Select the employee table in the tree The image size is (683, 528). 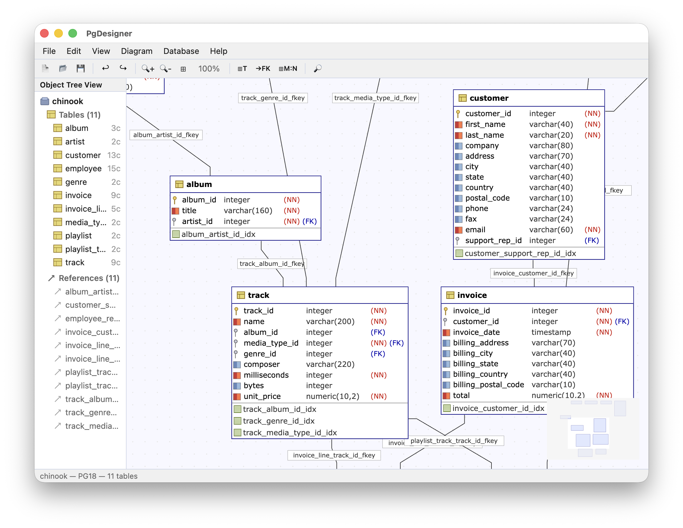83,168
